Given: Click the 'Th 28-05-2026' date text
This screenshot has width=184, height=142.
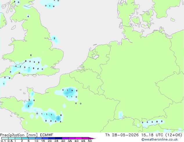Looking at the screenshot, I should click(122, 135).
